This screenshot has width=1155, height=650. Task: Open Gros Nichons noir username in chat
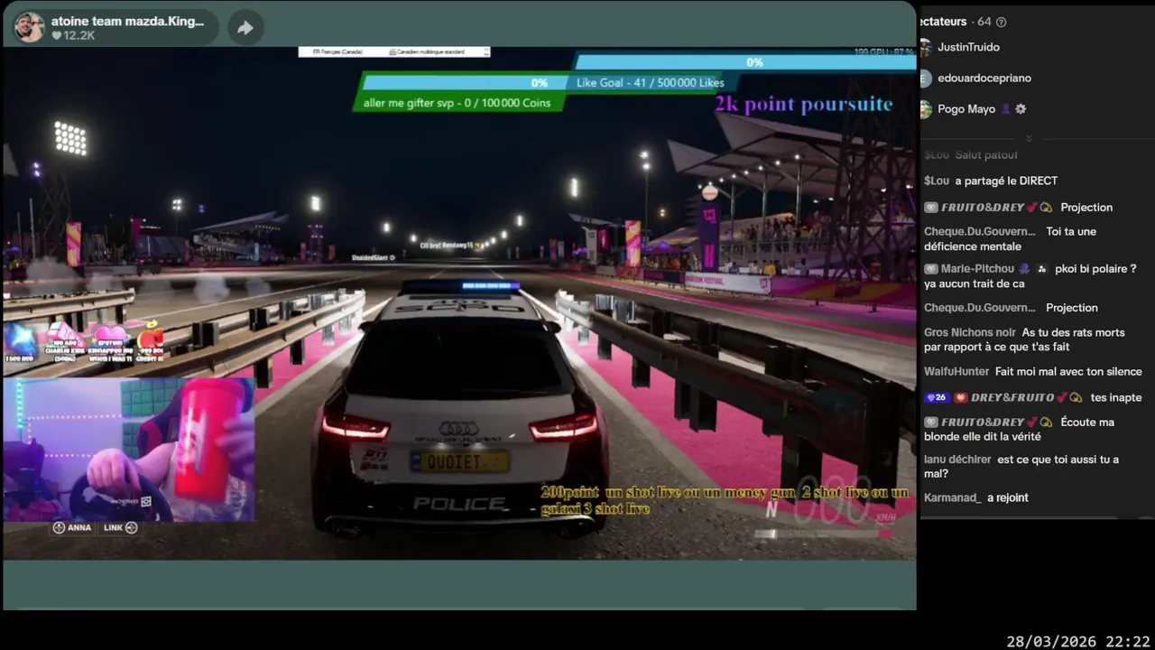(x=970, y=332)
